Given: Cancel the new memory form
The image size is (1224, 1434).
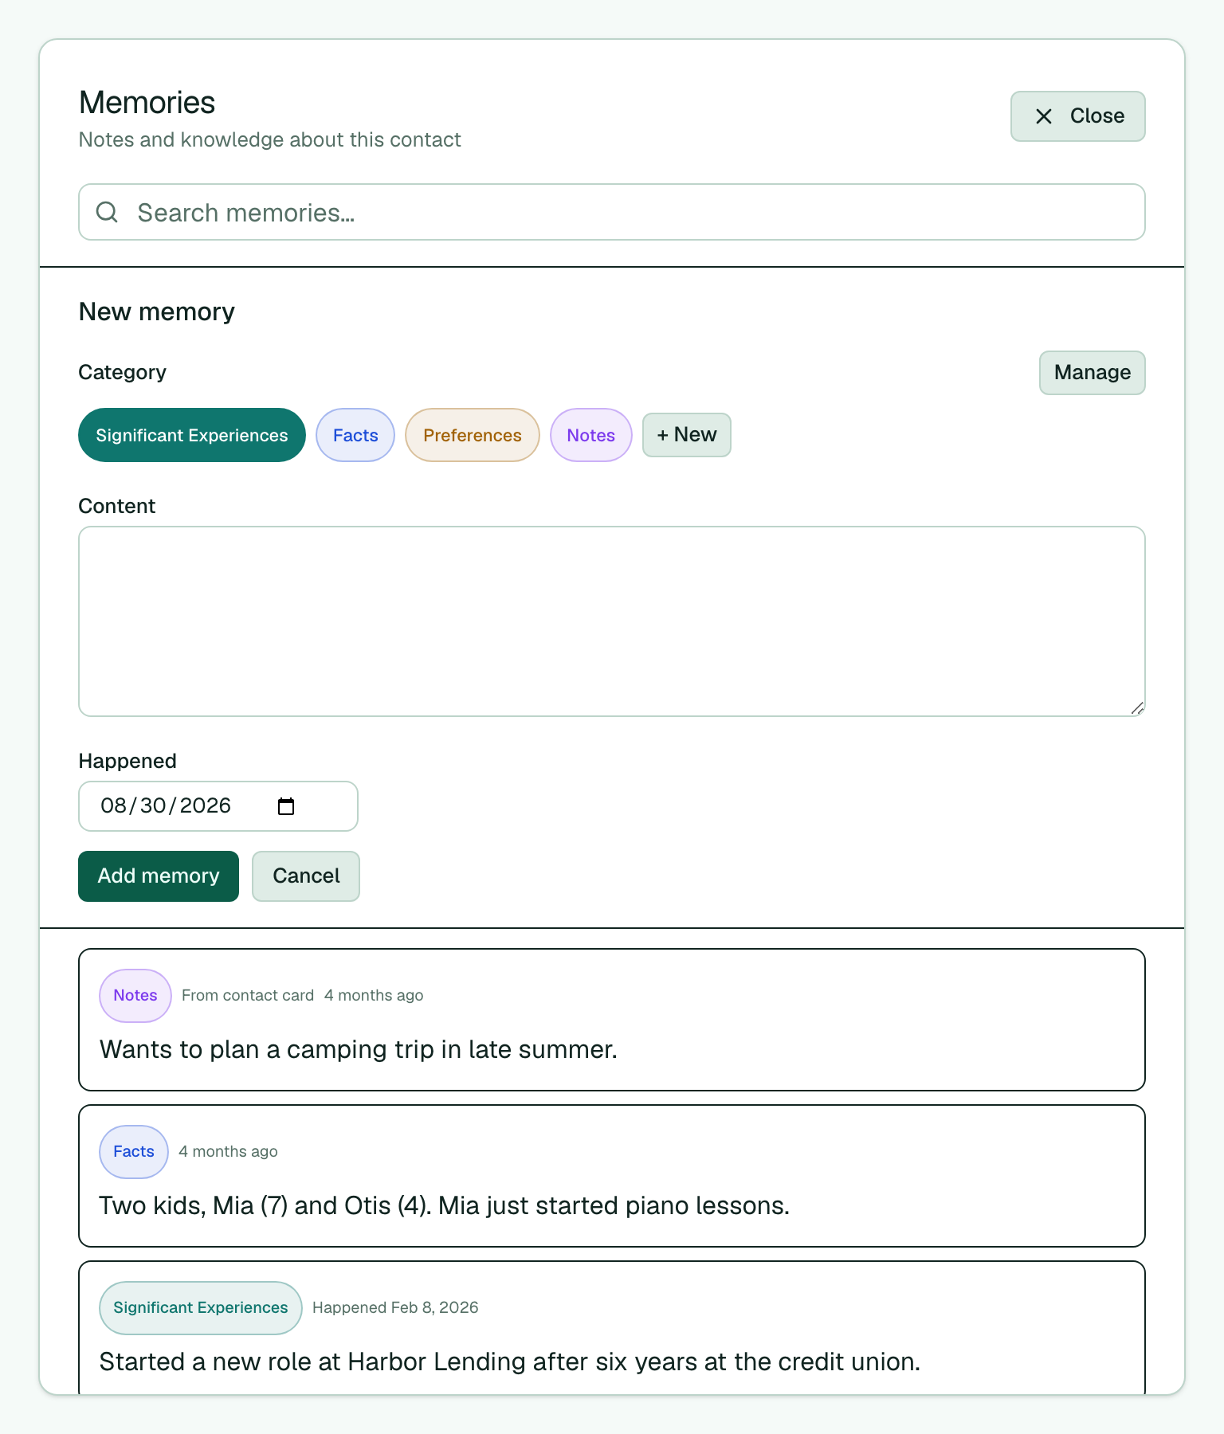Looking at the screenshot, I should tap(306, 876).
